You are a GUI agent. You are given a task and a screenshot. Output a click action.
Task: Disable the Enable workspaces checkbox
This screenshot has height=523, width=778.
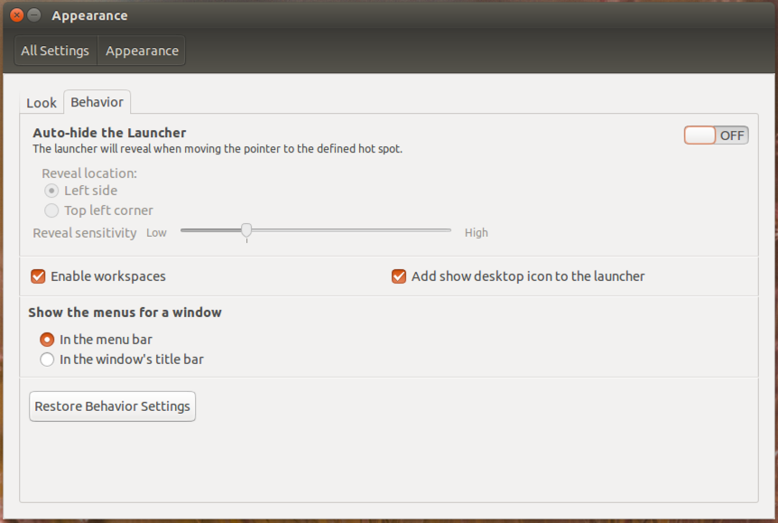pos(38,276)
